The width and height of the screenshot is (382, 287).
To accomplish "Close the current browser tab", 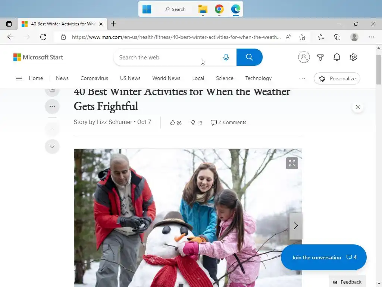I will [101, 24].
